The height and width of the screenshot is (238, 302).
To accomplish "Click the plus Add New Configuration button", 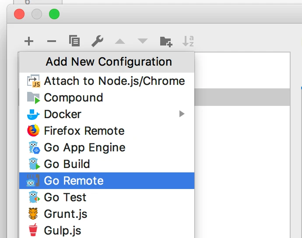I will pos(29,41).
